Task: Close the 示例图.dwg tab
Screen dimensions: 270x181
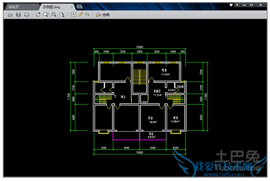Action: 72,7
